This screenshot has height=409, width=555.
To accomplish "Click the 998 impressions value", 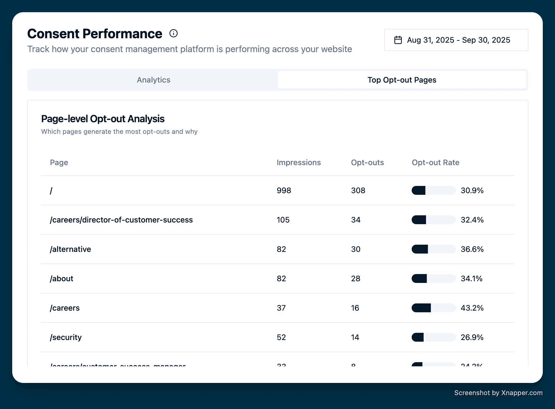I will click(284, 190).
